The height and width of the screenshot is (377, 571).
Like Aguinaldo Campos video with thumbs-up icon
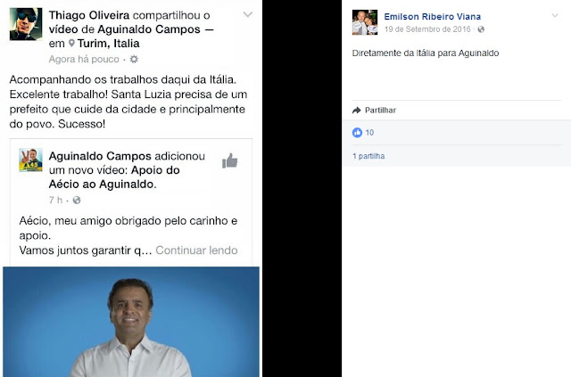click(230, 160)
